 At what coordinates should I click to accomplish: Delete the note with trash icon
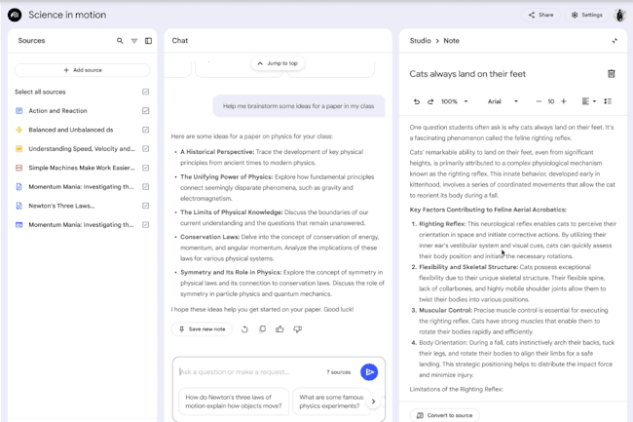click(x=612, y=74)
